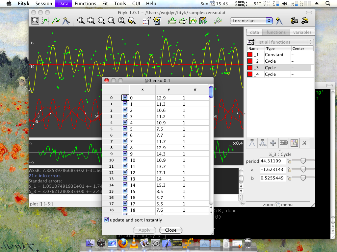Activate the baseline mode tool
This screenshot has height=252, width=337.
click(x=56, y=21)
